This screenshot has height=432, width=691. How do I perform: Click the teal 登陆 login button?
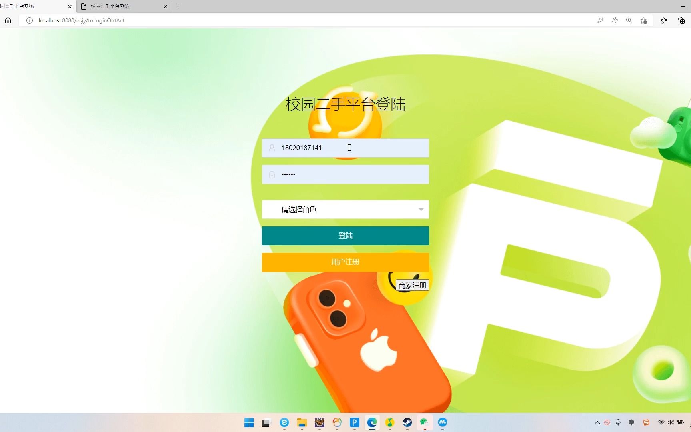coord(345,236)
